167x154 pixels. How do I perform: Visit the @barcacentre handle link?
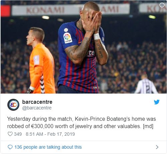pyautogui.click(x=37, y=108)
